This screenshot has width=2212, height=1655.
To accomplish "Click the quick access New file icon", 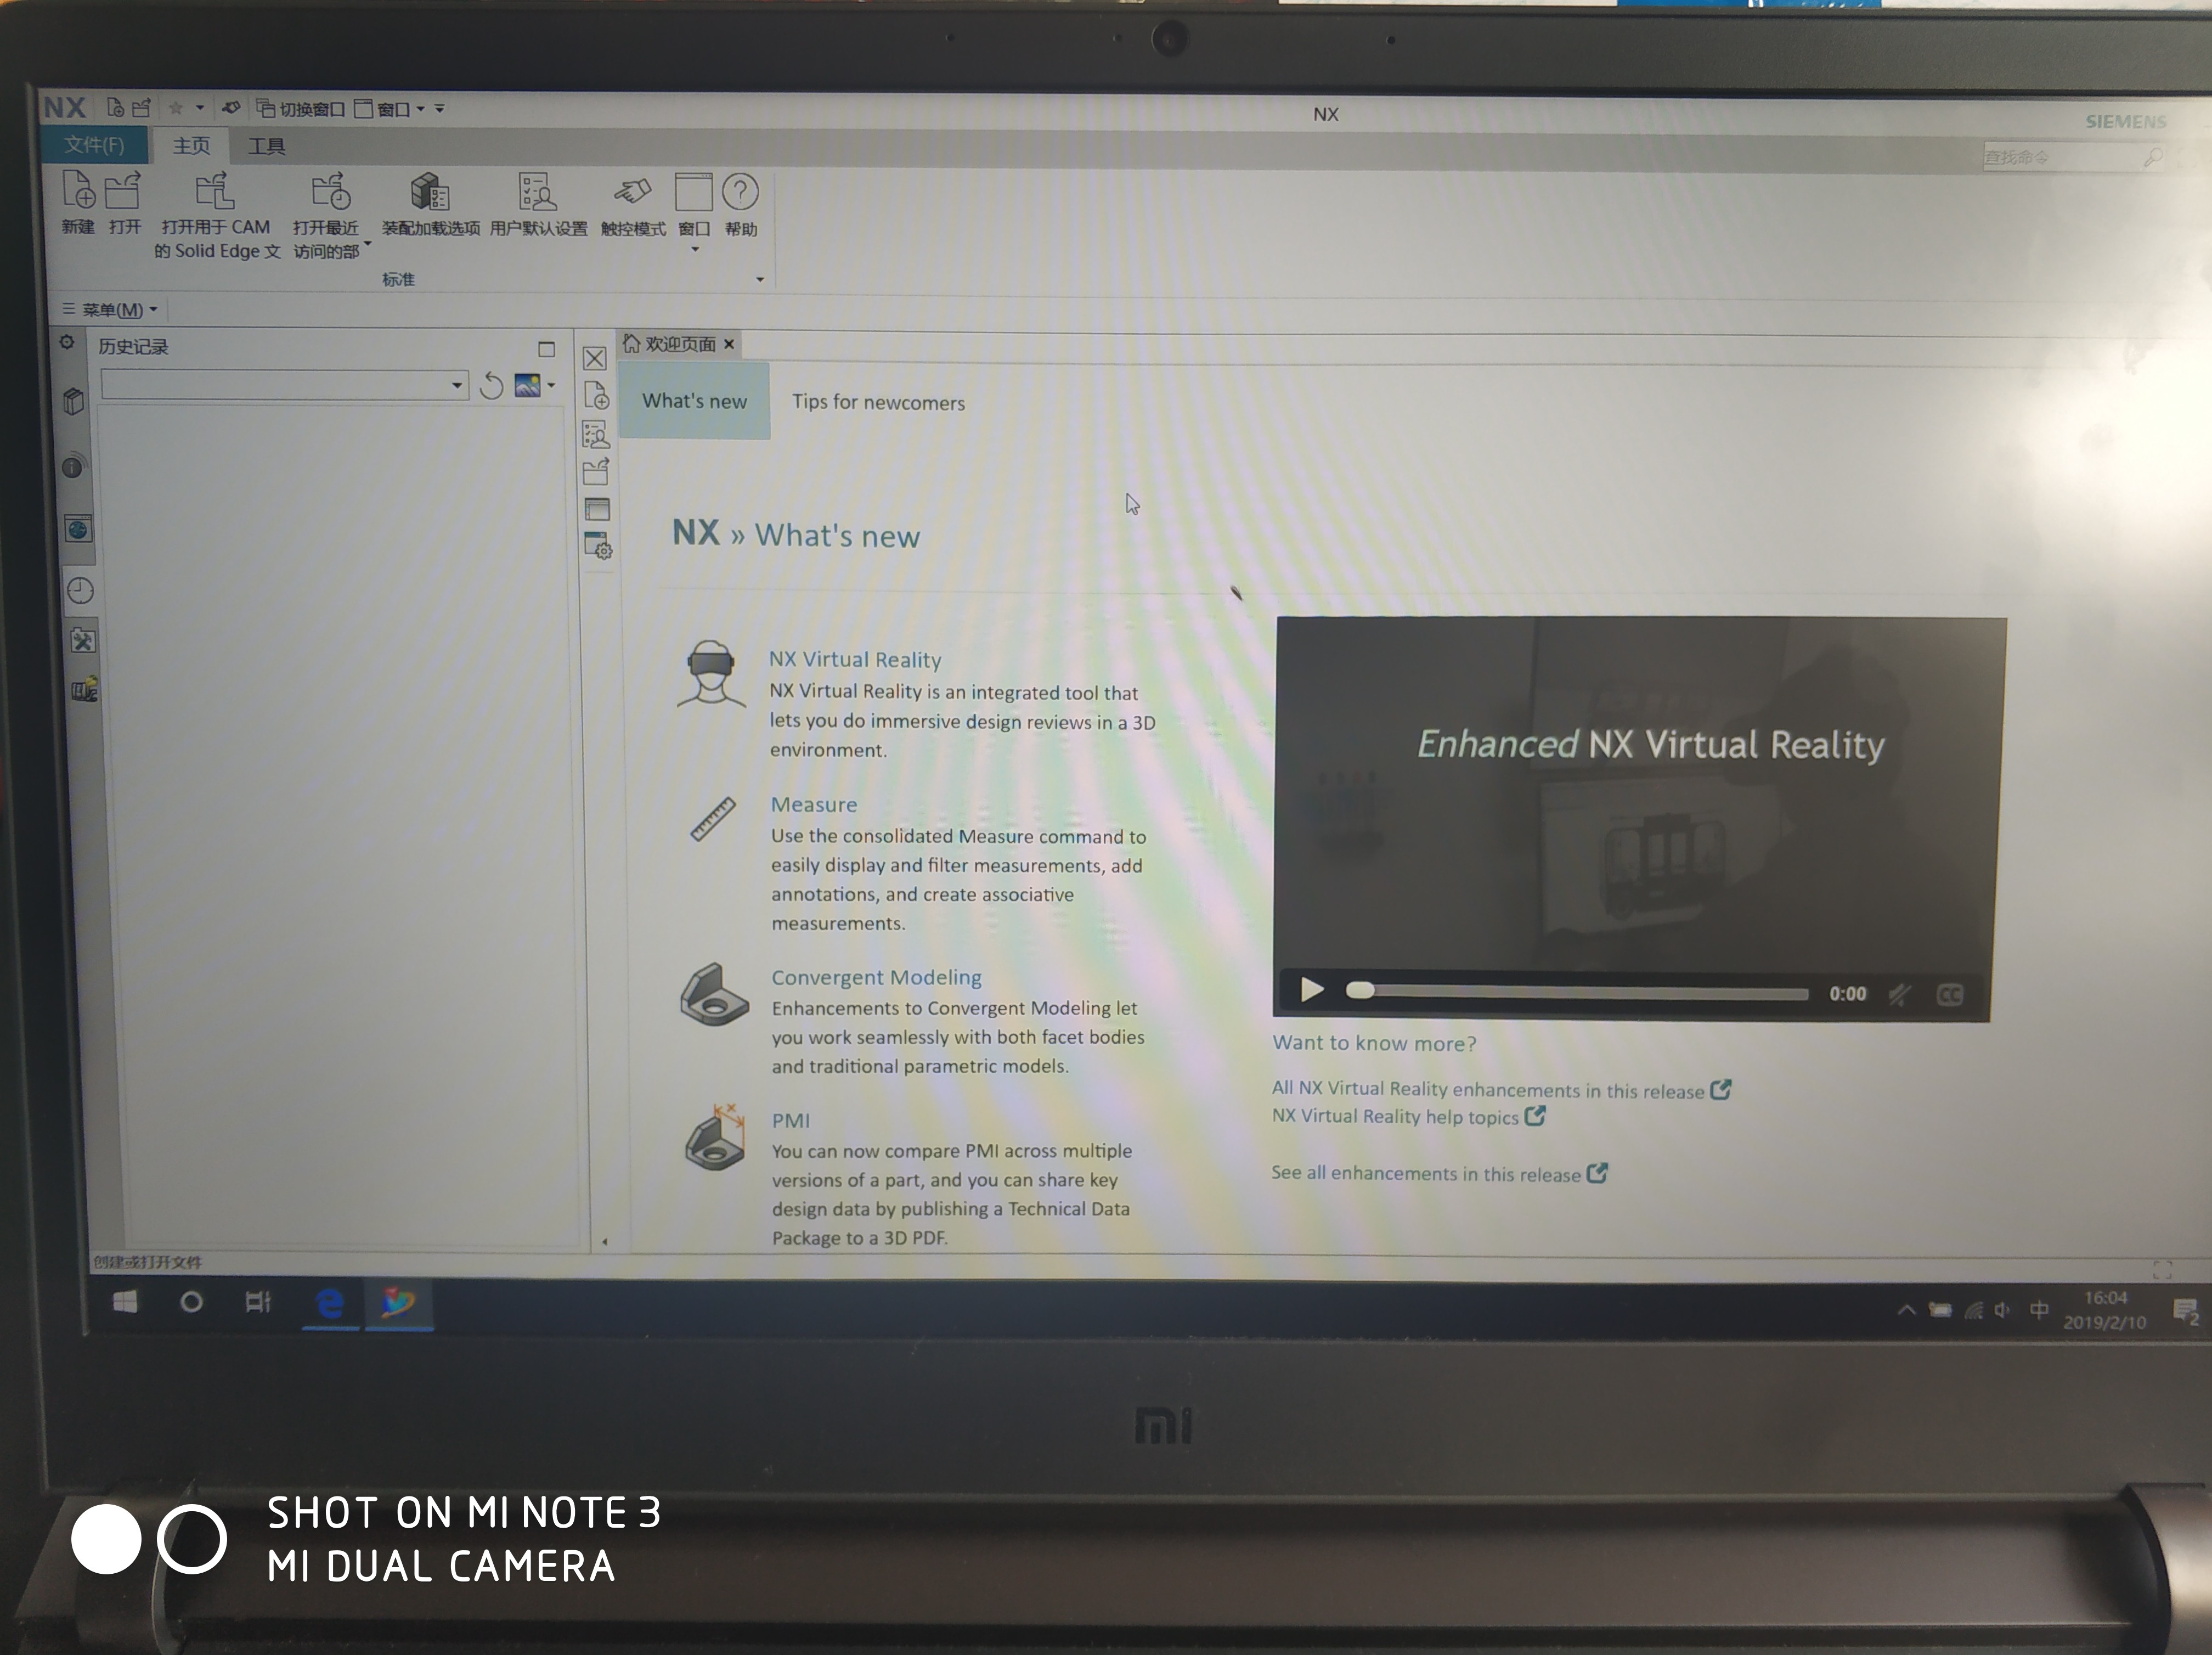I will click(x=115, y=107).
